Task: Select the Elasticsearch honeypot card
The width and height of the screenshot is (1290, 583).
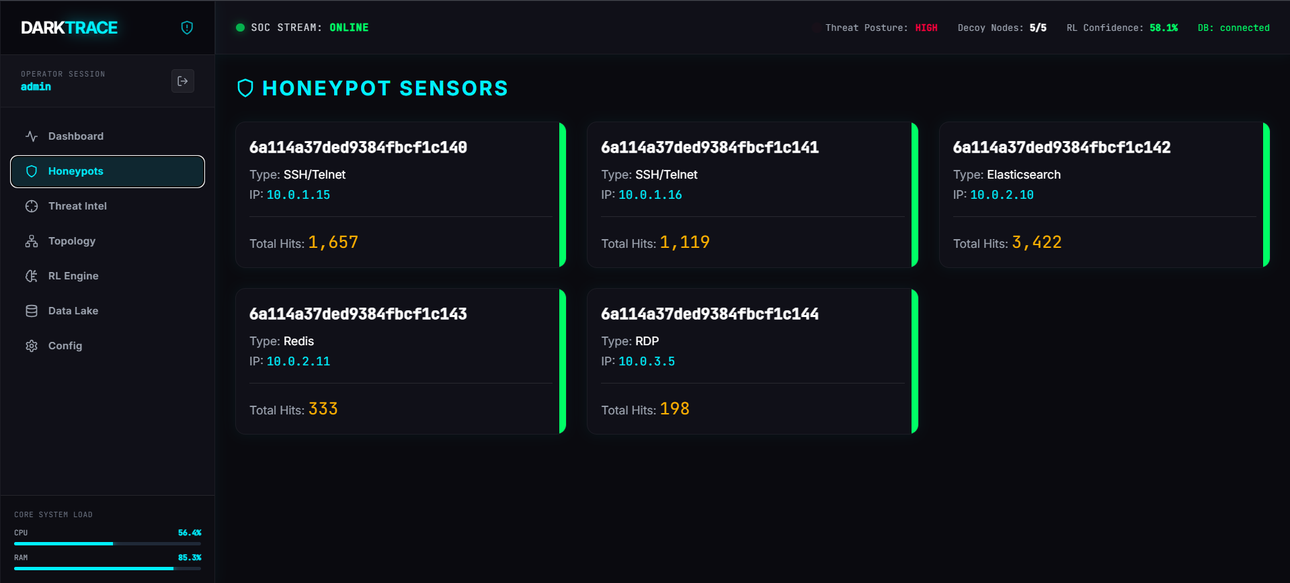Action: (1104, 195)
